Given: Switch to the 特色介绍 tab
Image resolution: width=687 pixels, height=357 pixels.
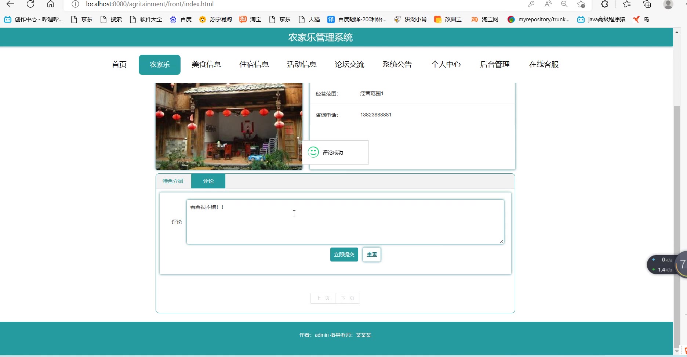Looking at the screenshot, I should (173, 181).
